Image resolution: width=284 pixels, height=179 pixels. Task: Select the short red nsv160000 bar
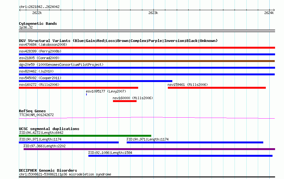(125, 101)
